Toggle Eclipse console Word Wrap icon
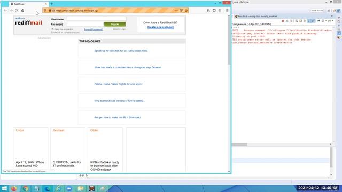This screenshot has height=192, width=342. click(305, 21)
